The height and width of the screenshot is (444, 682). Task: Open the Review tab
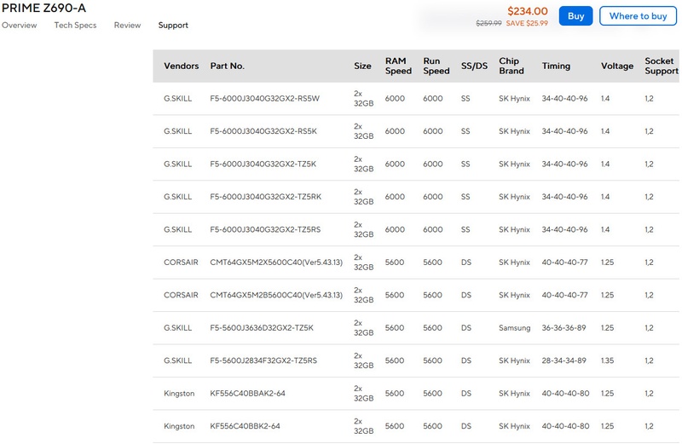pos(127,26)
